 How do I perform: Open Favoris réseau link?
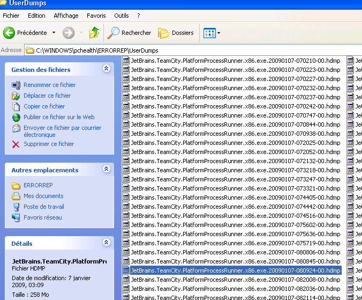coord(43,217)
